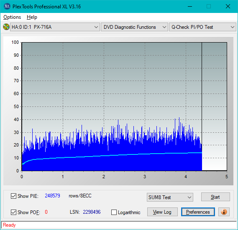Open the Q-Check PI/PO Test dropdown

click(x=202, y=27)
